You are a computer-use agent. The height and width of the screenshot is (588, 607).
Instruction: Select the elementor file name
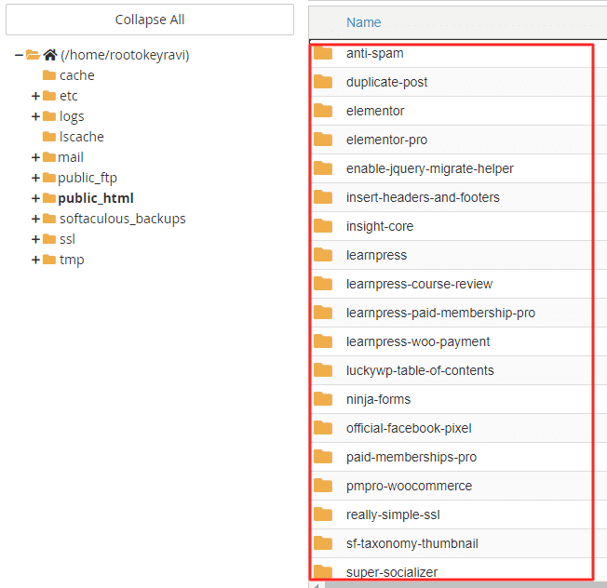(375, 111)
